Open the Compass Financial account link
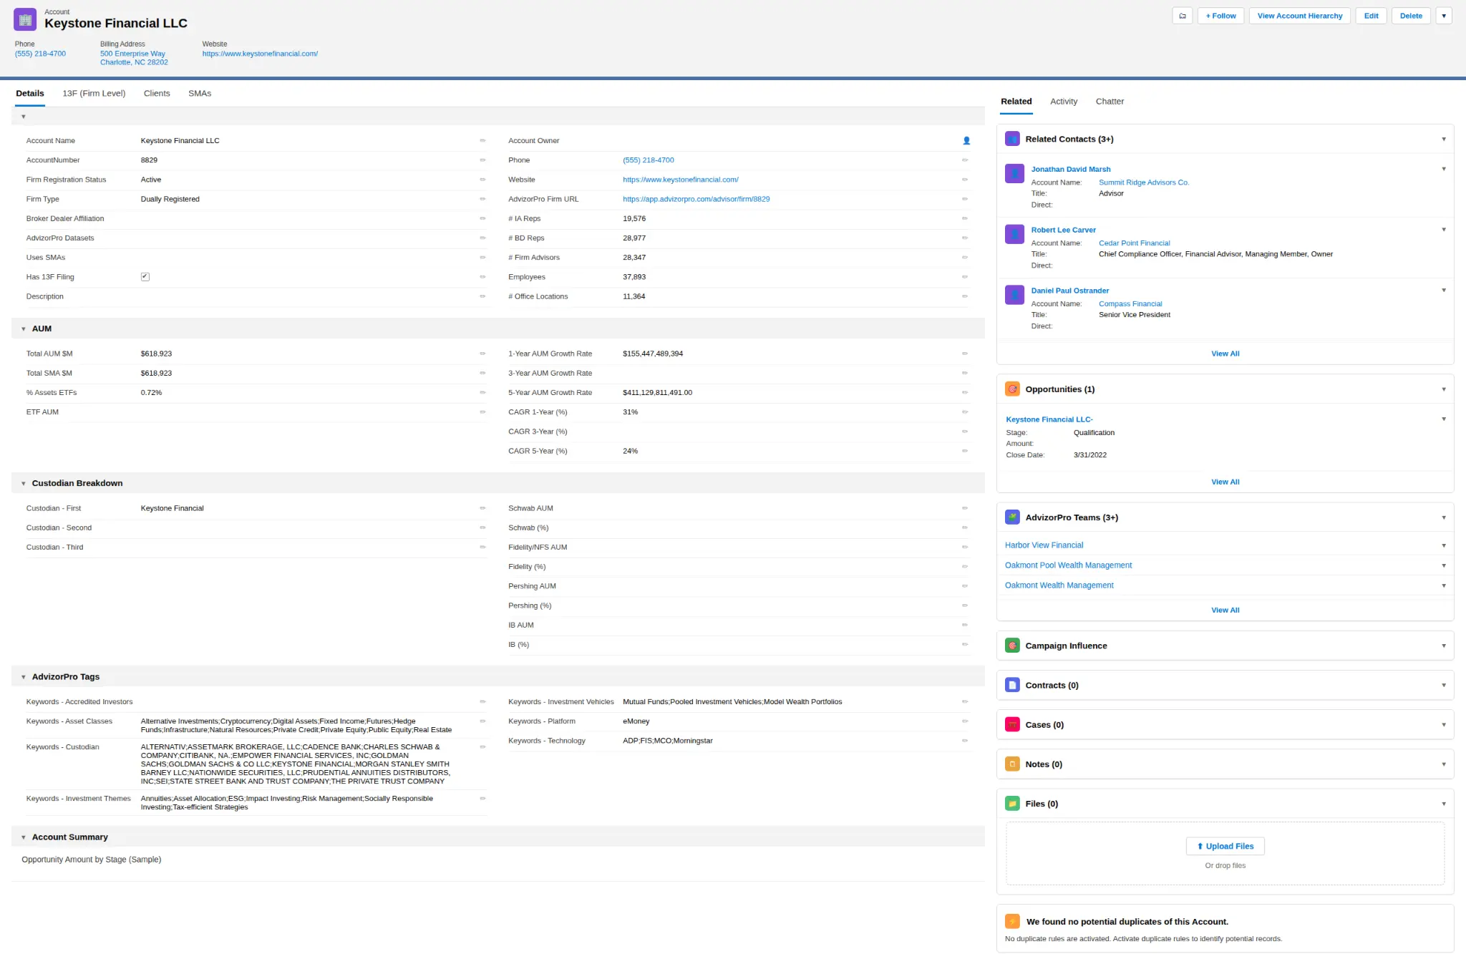The image size is (1466, 964). coord(1130,304)
